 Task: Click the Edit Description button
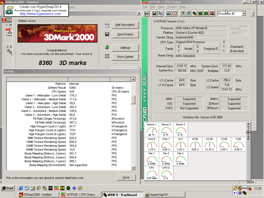125,25
